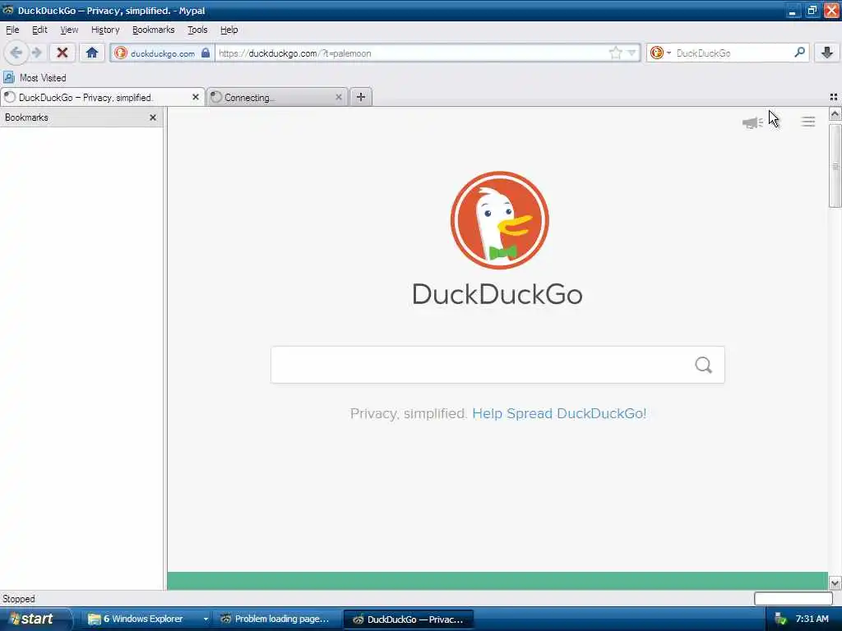Open the Edit menu
Viewport: 842px width, 631px height.
tap(39, 30)
